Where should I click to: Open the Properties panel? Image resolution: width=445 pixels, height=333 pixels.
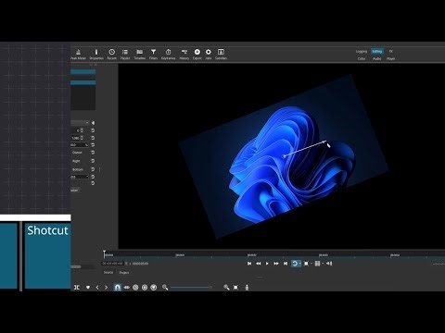click(96, 55)
